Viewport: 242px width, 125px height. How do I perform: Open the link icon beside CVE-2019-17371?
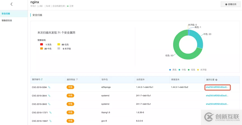pos(50,112)
